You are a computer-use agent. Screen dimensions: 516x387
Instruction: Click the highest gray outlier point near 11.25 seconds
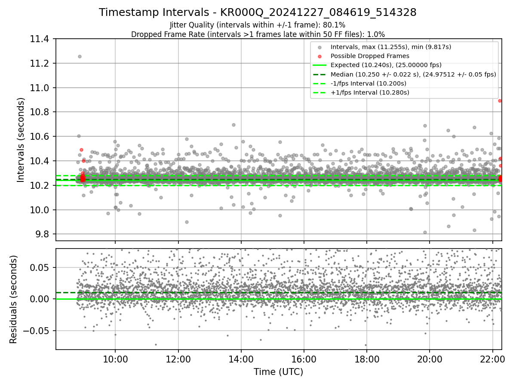(x=80, y=56)
